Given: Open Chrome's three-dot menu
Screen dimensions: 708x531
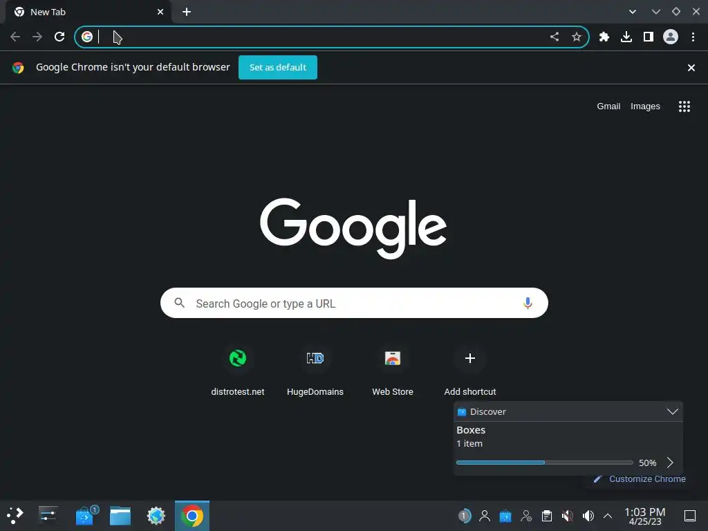Looking at the screenshot, I should tap(693, 37).
